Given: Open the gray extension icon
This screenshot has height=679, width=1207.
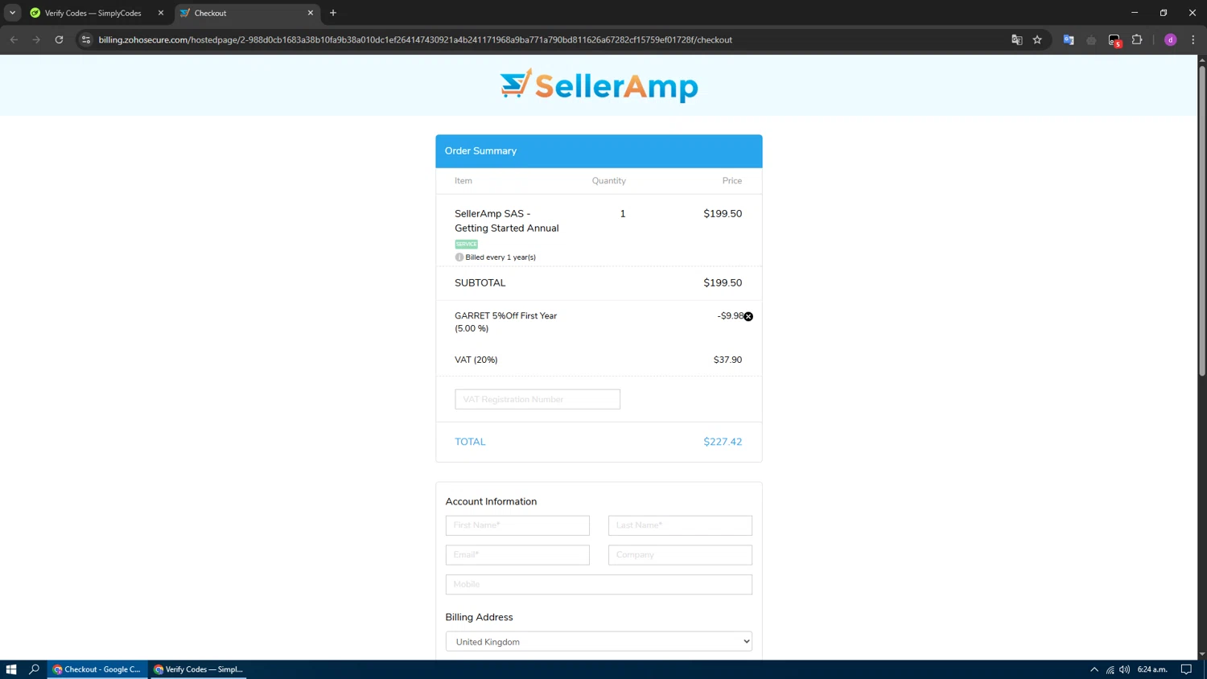Looking at the screenshot, I should coord(1091,39).
